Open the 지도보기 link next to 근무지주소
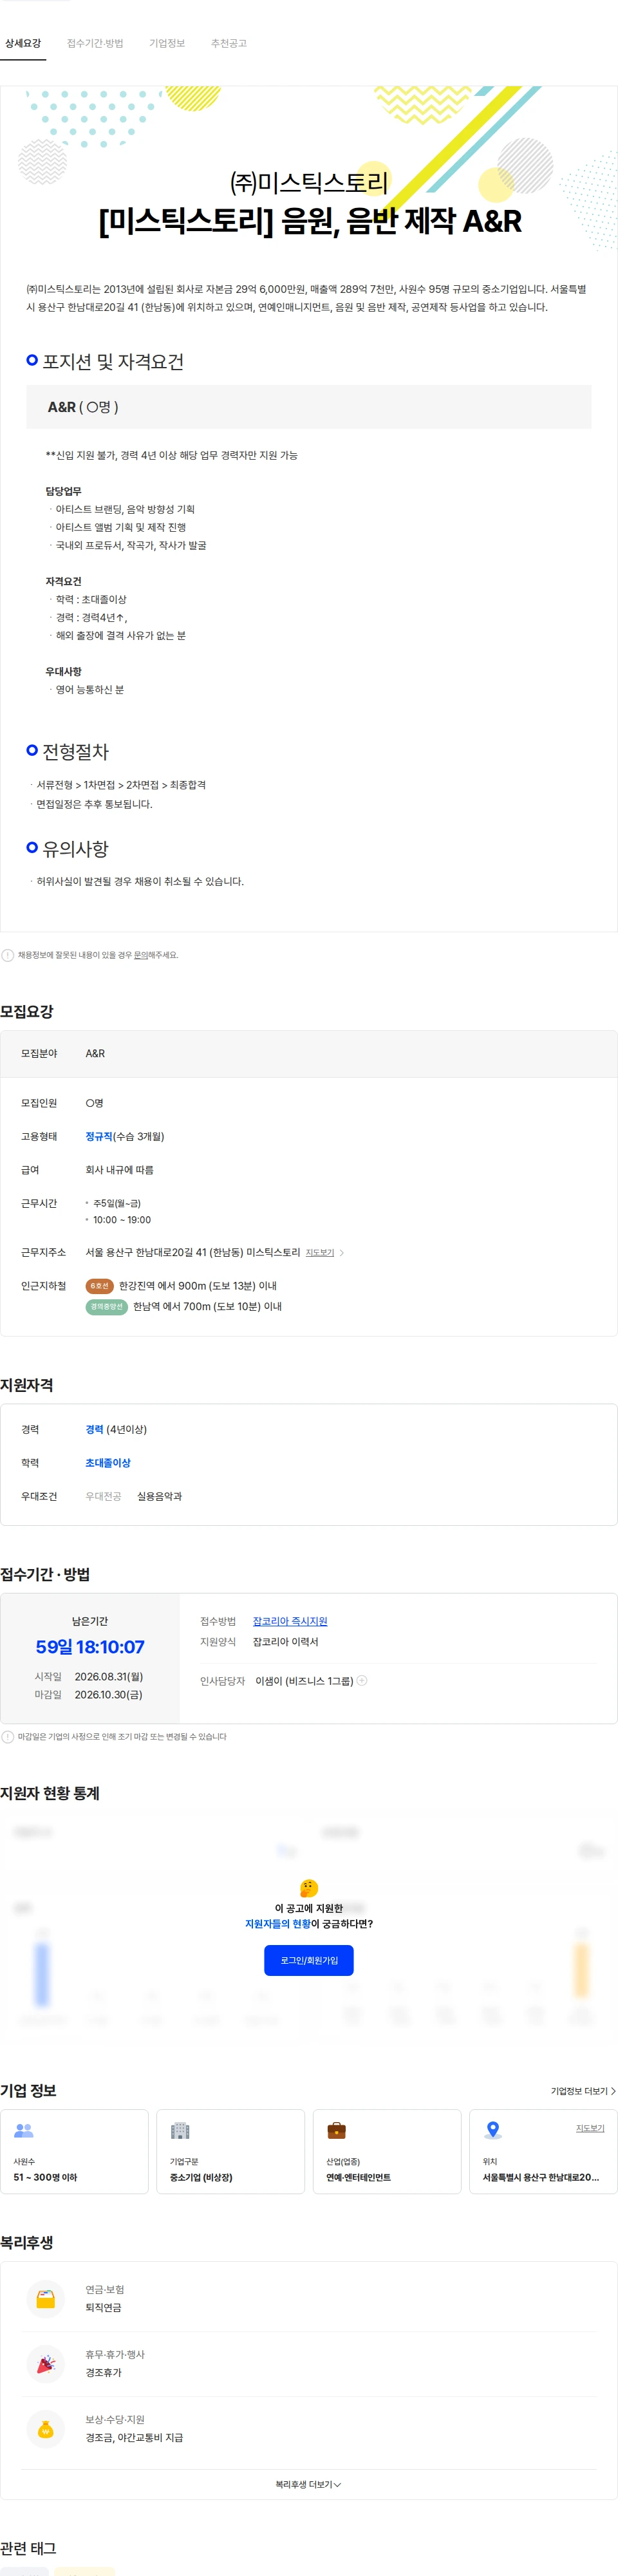 tap(320, 1252)
